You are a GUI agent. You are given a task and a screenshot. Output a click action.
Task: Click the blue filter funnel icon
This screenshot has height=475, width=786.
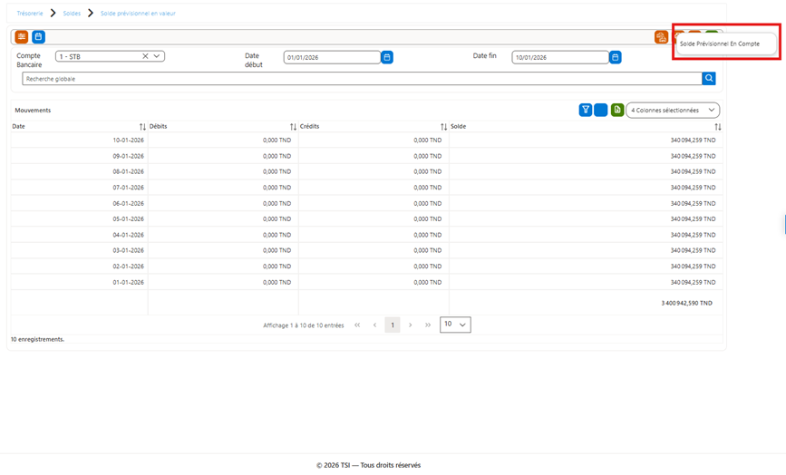[585, 110]
